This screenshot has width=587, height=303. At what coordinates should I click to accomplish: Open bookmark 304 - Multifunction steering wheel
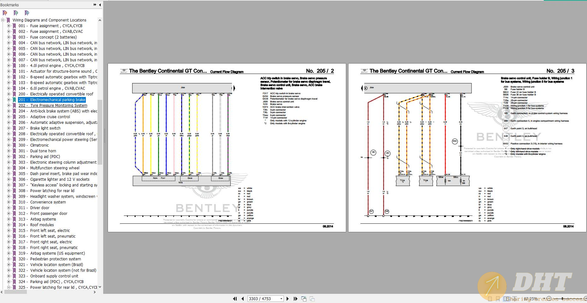pyautogui.click(x=49, y=168)
